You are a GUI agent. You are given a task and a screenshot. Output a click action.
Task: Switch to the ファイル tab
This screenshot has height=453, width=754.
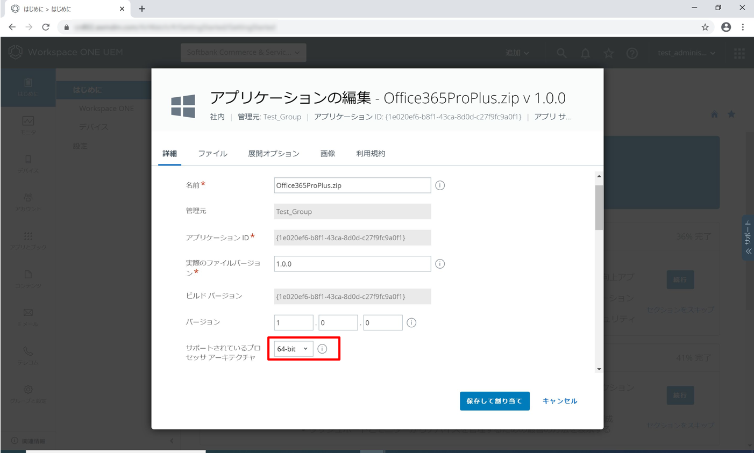(212, 154)
